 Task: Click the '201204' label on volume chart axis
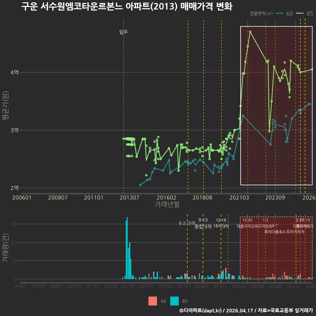pyautogui.click(x=111, y=286)
